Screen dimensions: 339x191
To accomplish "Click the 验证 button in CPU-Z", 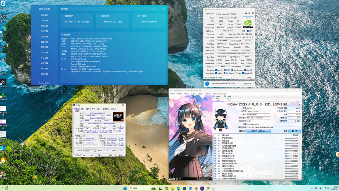I will point(110,155).
